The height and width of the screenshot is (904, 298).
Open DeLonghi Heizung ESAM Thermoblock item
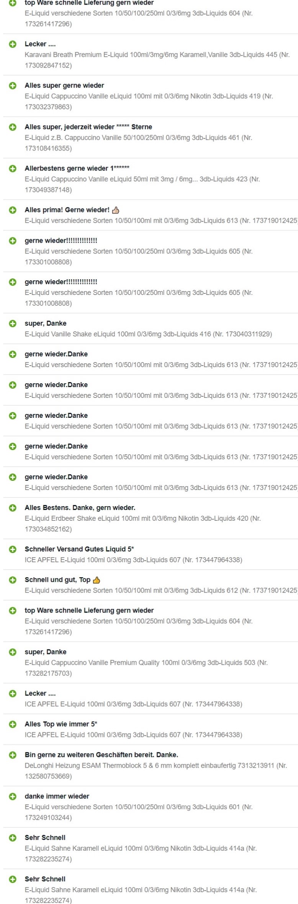(x=156, y=771)
